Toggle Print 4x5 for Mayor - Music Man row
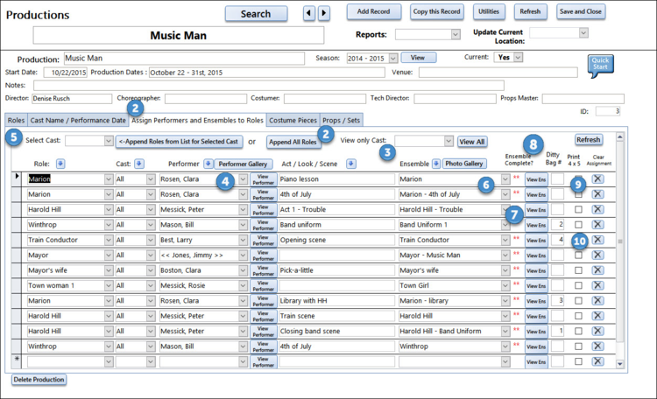Image resolution: width=657 pixels, height=399 pixels. pos(579,255)
